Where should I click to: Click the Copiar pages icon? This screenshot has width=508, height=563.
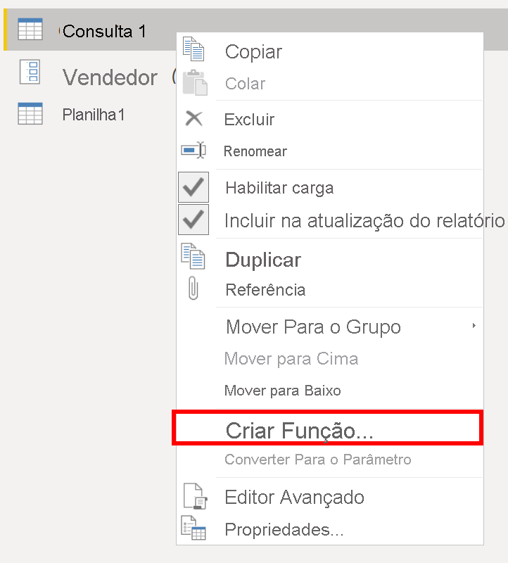pyautogui.click(x=193, y=51)
